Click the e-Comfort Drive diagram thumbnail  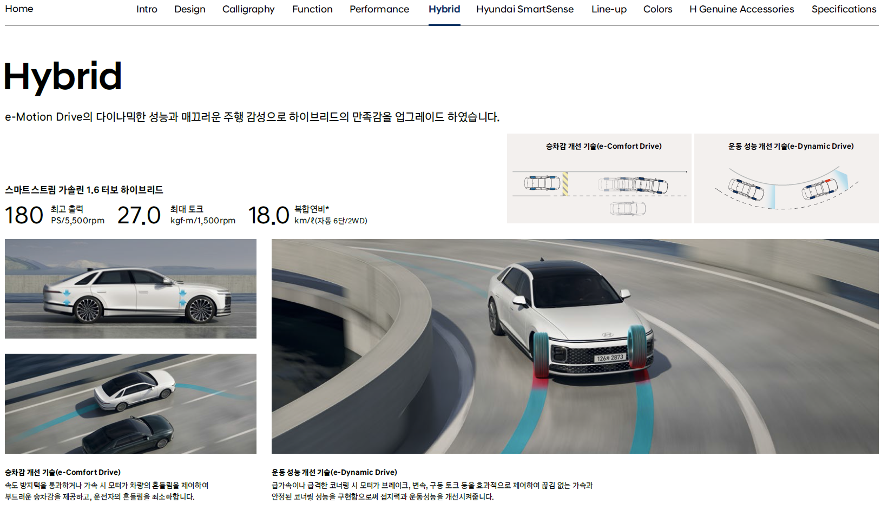click(x=599, y=178)
